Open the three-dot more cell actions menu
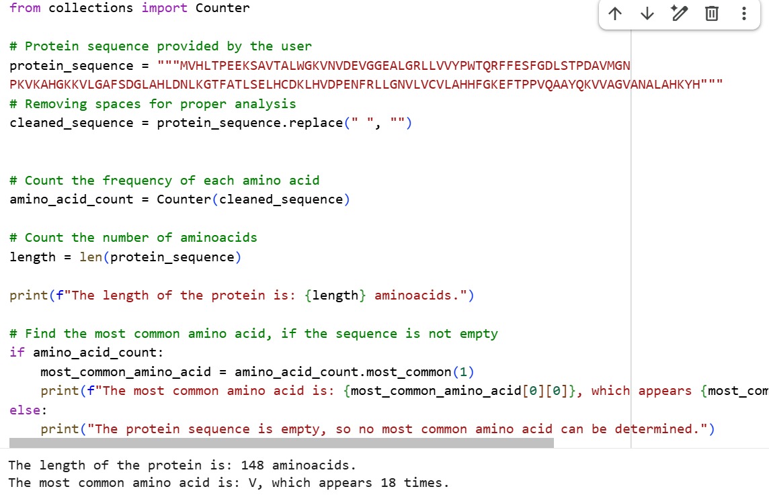The image size is (769, 495). point(743,13)
